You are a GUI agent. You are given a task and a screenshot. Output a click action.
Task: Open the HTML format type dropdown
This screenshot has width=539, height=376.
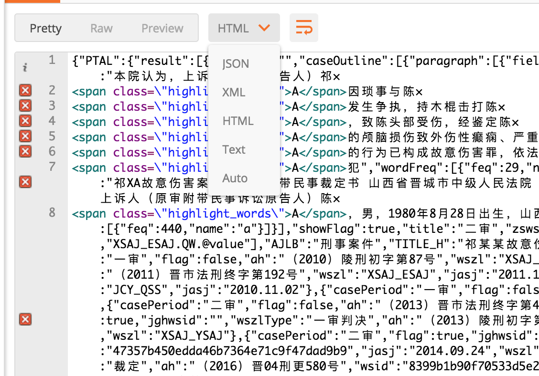[244, 28]
